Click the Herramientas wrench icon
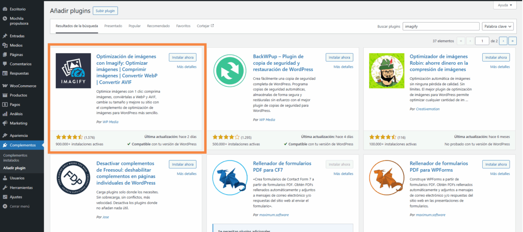The height and width of the screenshot is (232, 523). coord(4,187)
